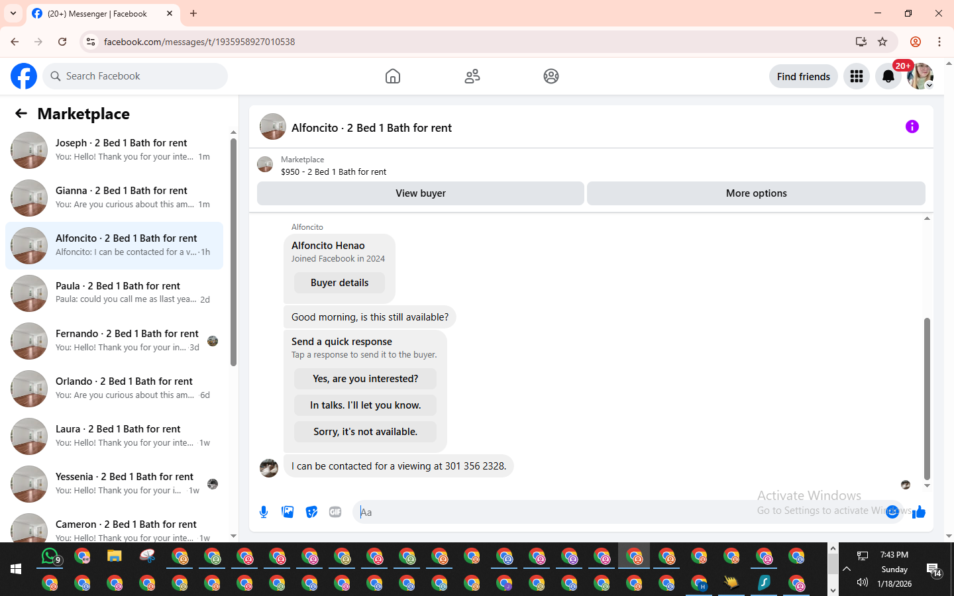Open the emoji picker in the message box
This screenshot has width=954, height=596.
point(892,511)
